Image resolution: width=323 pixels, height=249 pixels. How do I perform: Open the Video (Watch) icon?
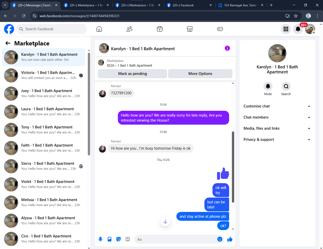(x=160, y=29)
